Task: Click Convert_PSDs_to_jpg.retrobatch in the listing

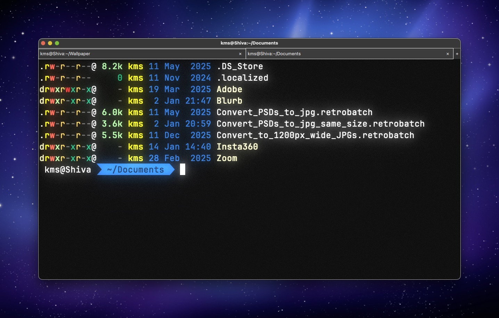Action: pyautogui.click(x=294, y=112)
